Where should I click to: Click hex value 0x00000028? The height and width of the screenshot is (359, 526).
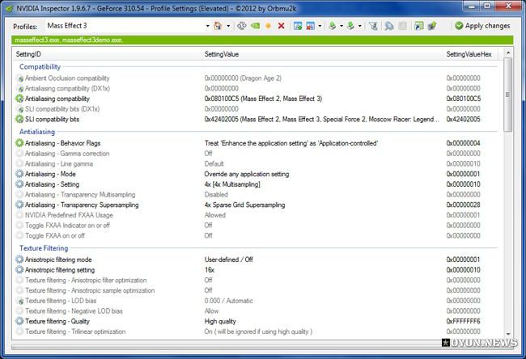click(x=463, y=205)
